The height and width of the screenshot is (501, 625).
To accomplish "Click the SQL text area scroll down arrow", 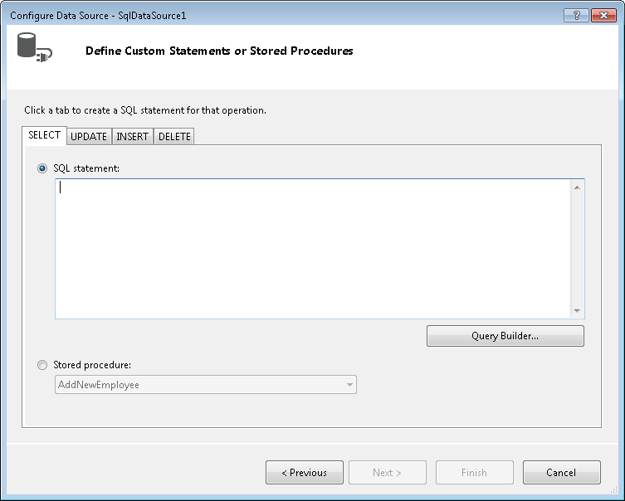I will click(577, 310).
